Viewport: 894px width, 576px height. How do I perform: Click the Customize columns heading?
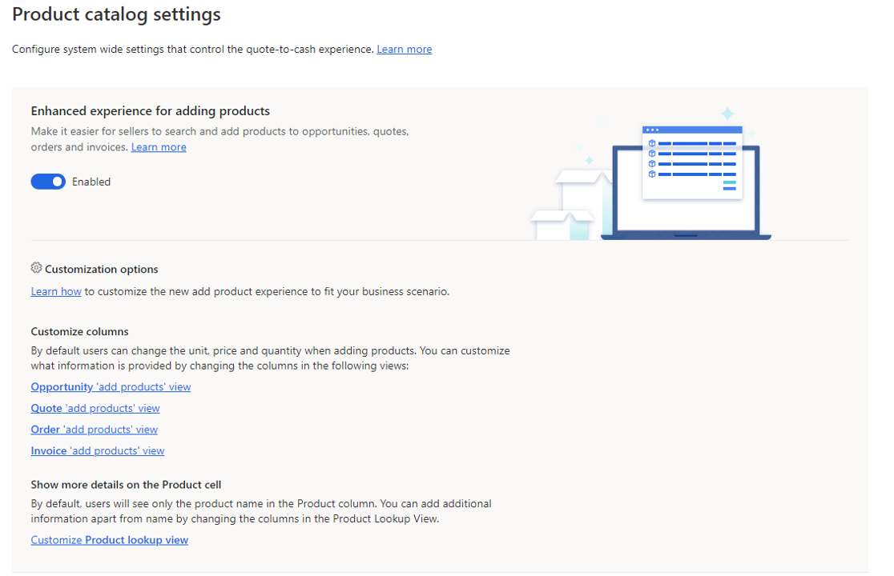pos(80,332)
